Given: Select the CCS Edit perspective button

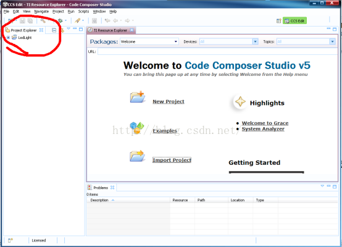Looking at the screenshot, I should point(294,21).
